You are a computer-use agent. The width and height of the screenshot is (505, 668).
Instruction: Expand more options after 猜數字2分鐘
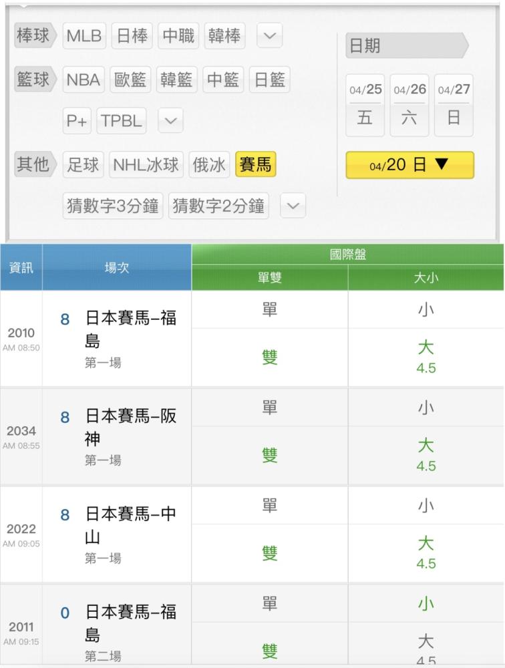tap(293, 206)
